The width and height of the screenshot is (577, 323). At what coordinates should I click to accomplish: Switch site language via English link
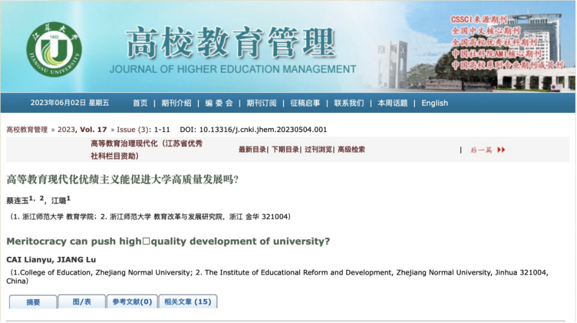[435, 103]
